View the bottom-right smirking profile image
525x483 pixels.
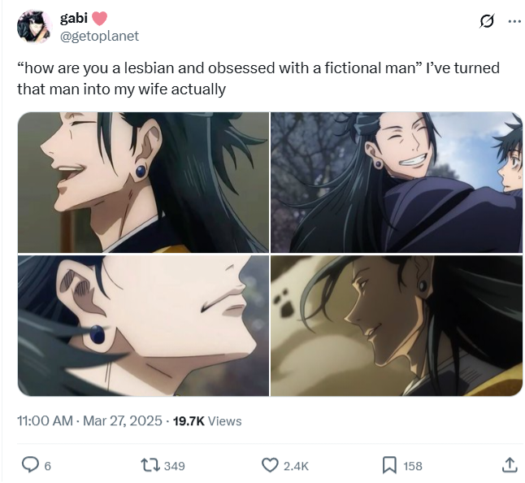[397, 325]
